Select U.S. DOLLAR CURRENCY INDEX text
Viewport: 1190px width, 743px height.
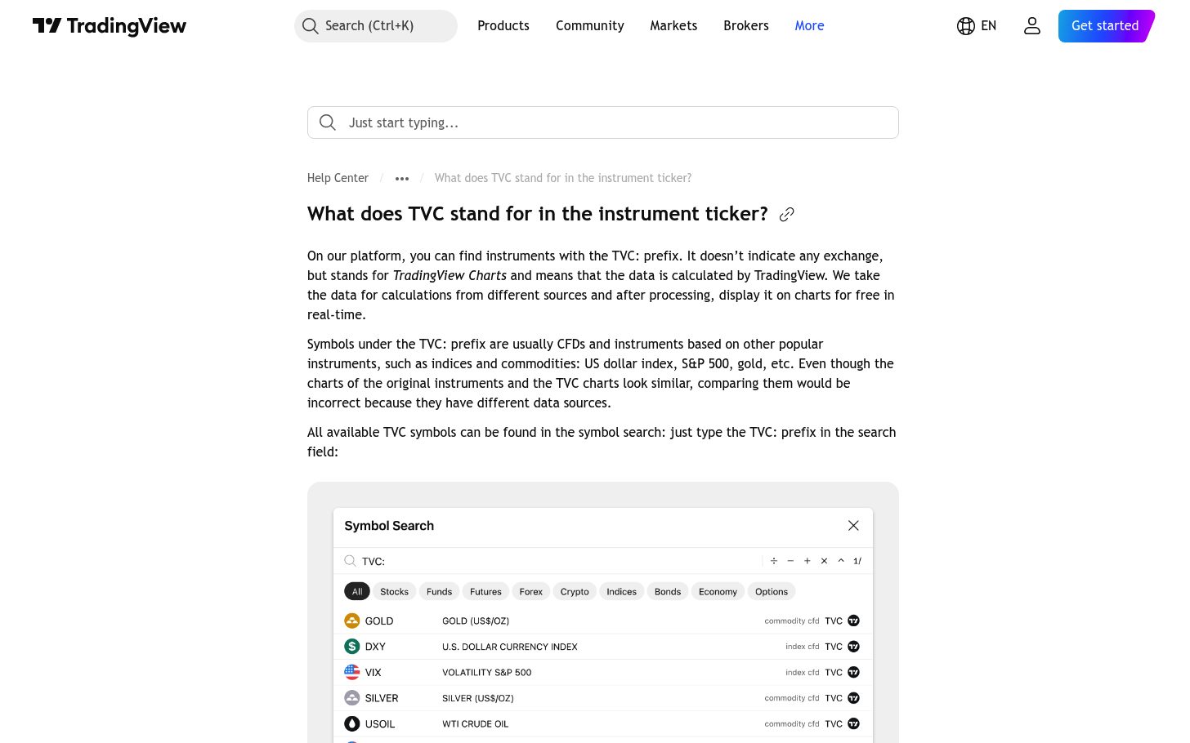(x=510, y=647)
